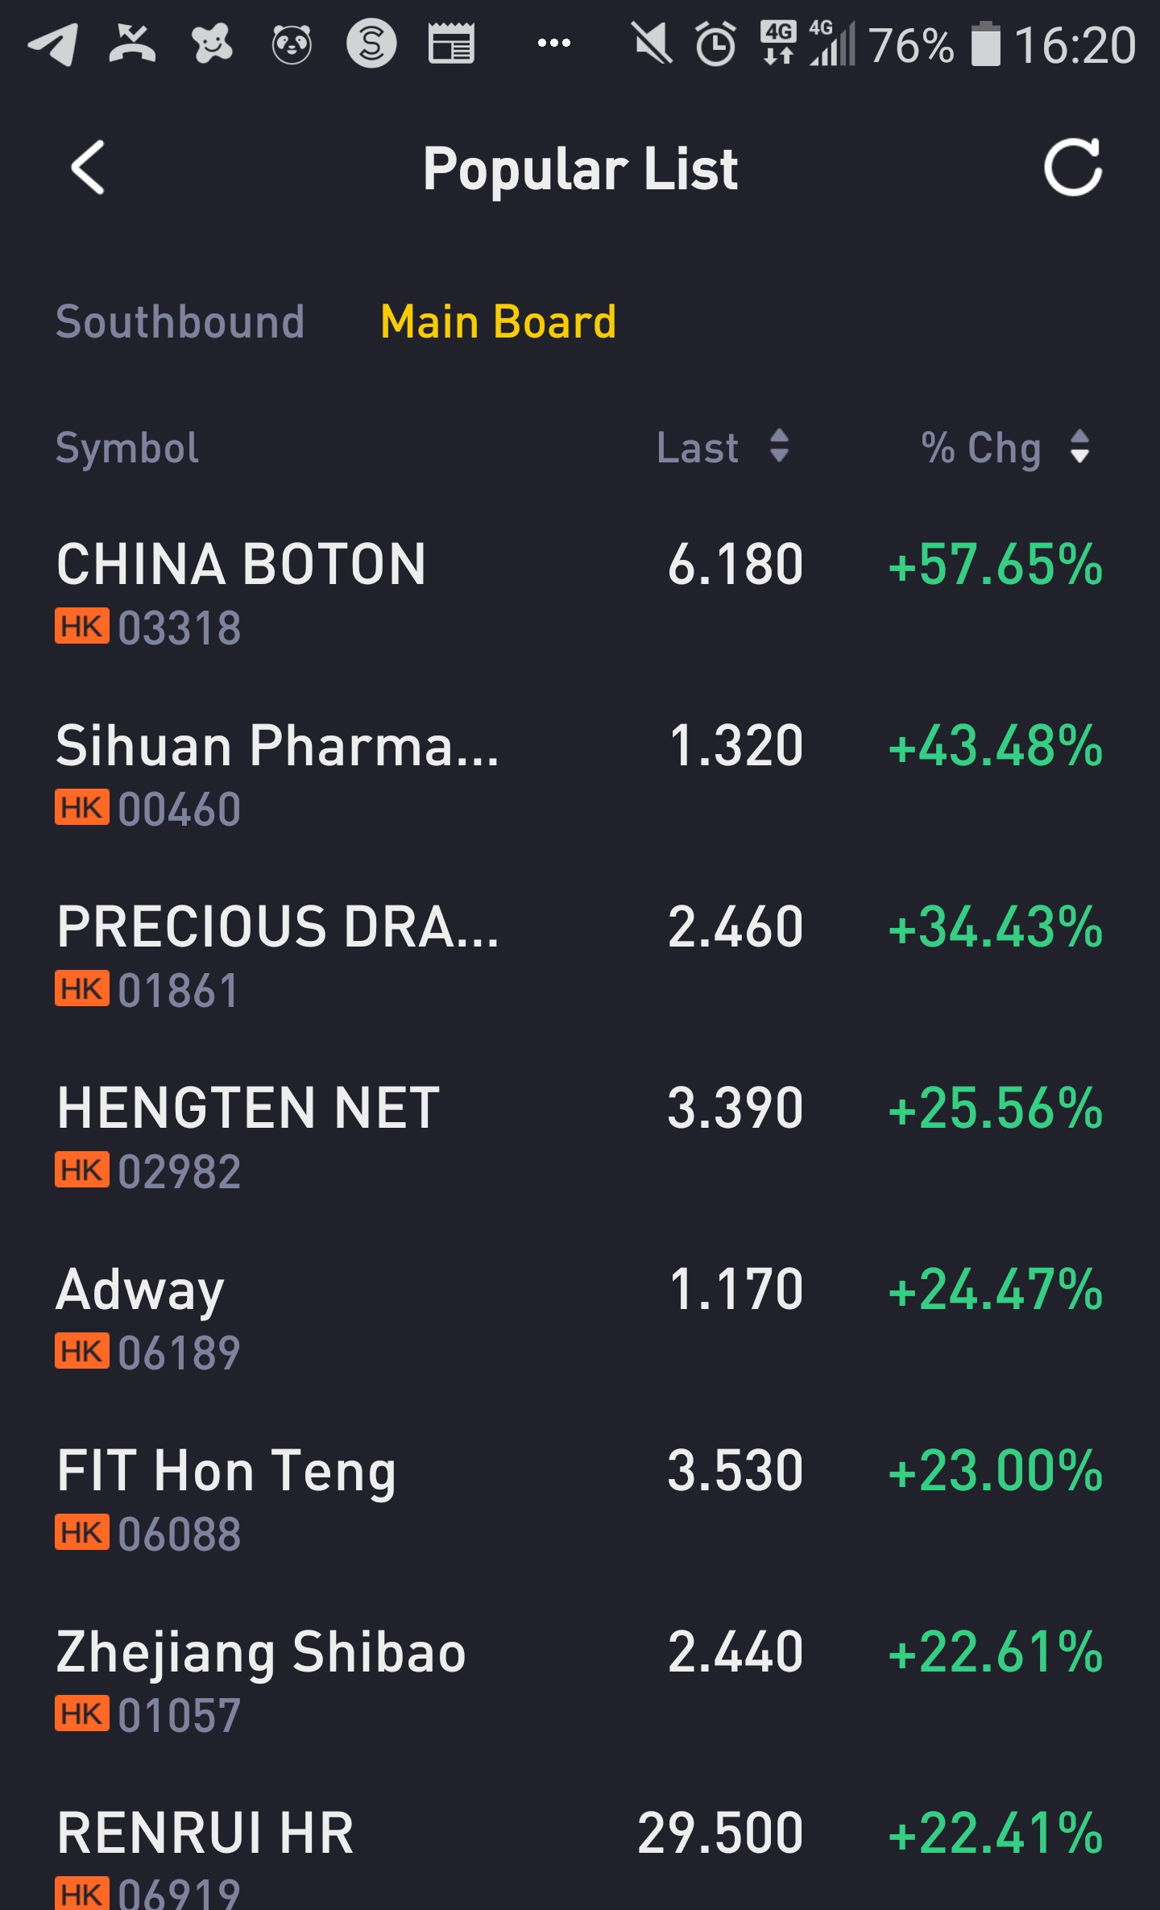Open Sihuan Pharma stock details
This screenshot has width=1160, height=1910.
tap(580, 774)
